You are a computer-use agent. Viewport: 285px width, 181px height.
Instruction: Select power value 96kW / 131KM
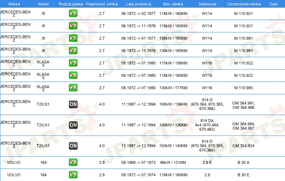173,162
